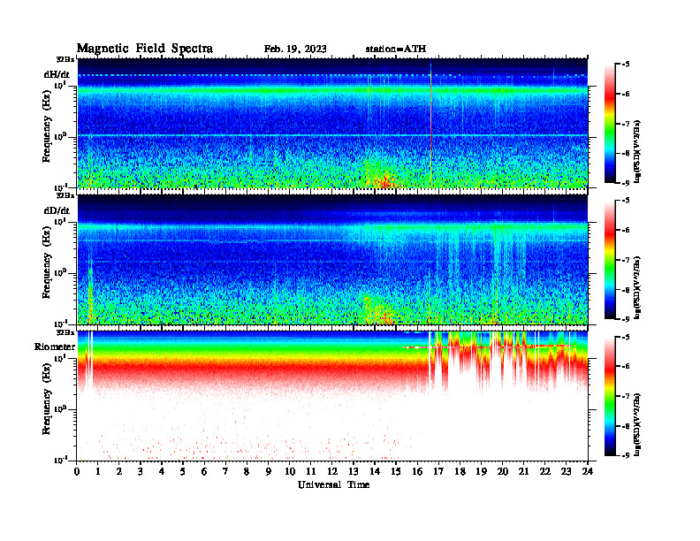
Task: Click the "32Hz" label atop the dH/dt axis
Action: 65,59
